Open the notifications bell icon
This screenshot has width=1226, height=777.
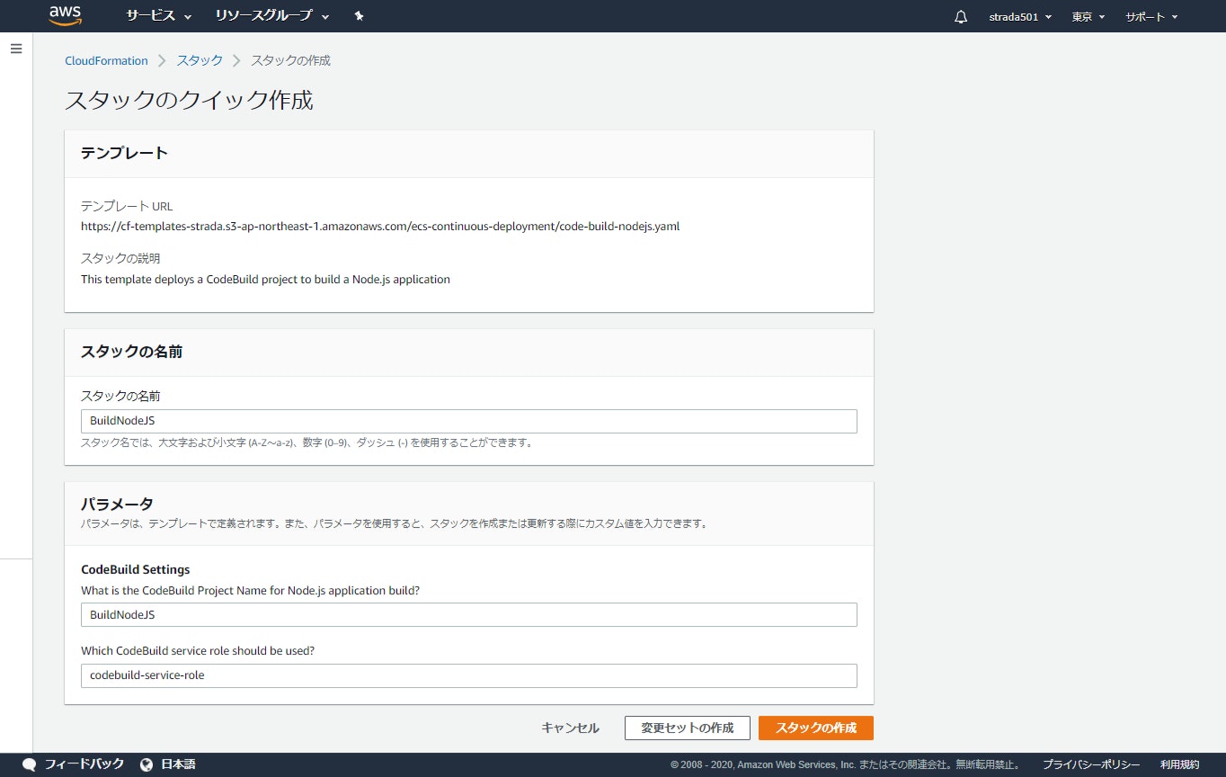point(960,15)
